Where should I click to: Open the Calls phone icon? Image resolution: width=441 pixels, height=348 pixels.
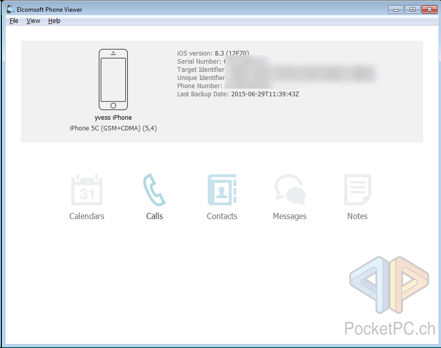coord(154,190)
